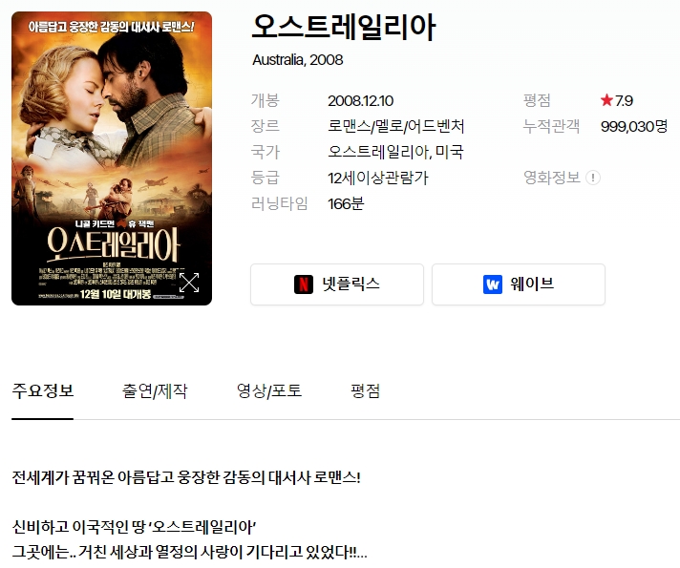Click the synopsis headline about 대서사 로맨스
Screen dimensions: 680x568
(x=186, y=477)
